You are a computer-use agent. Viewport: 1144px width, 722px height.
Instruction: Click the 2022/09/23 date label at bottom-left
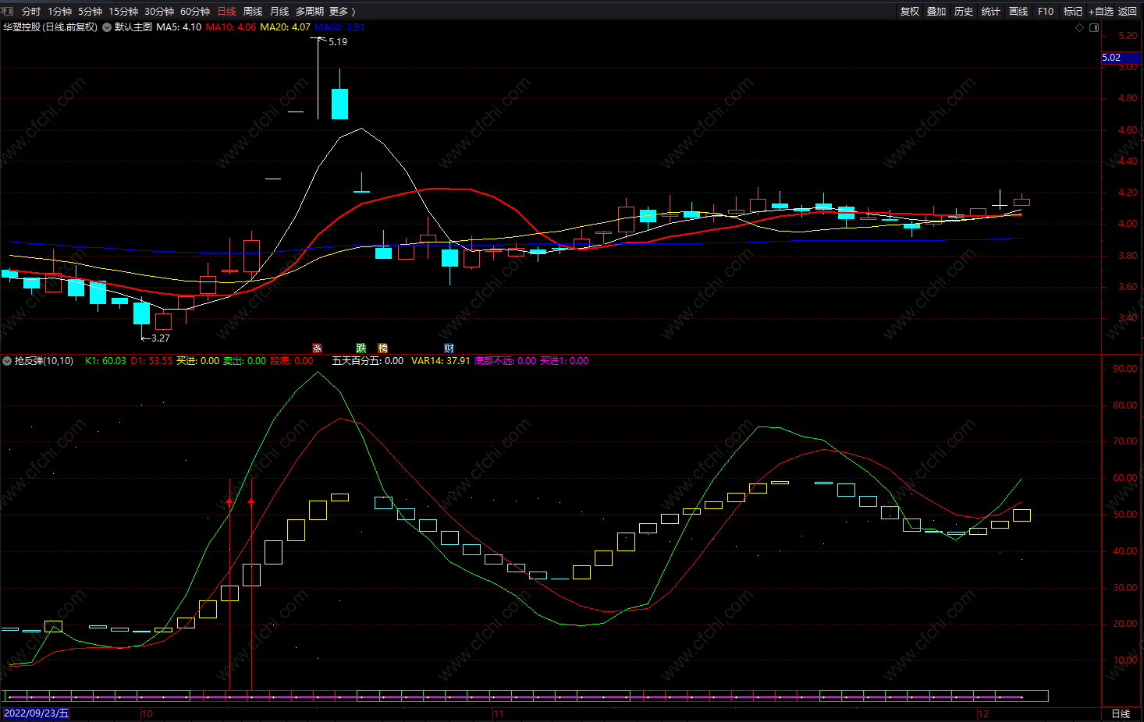pos(36,713)
